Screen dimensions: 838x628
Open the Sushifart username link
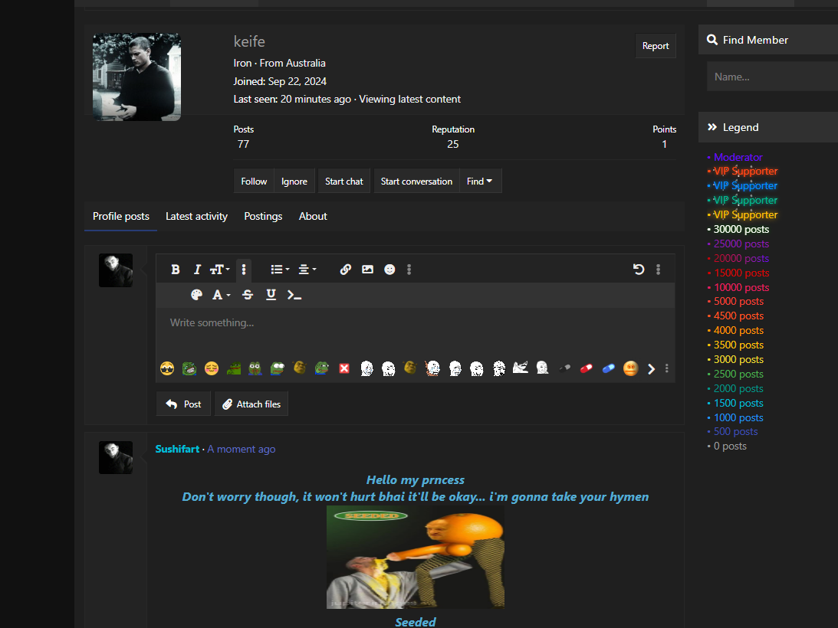pyautogui.click(x=177, y=449)
